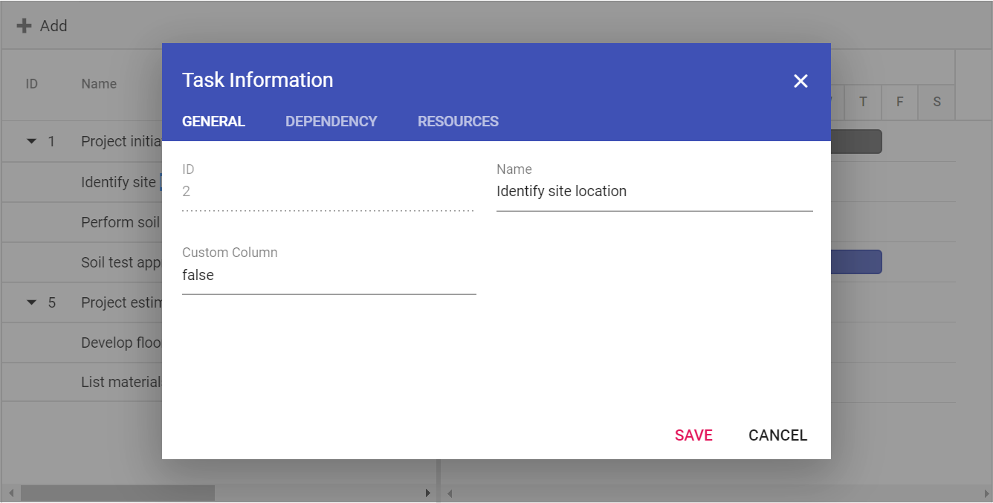This screenshot has width=993, height=503.
Task: Switch to the General tab
Action: (x=213, y=121)
